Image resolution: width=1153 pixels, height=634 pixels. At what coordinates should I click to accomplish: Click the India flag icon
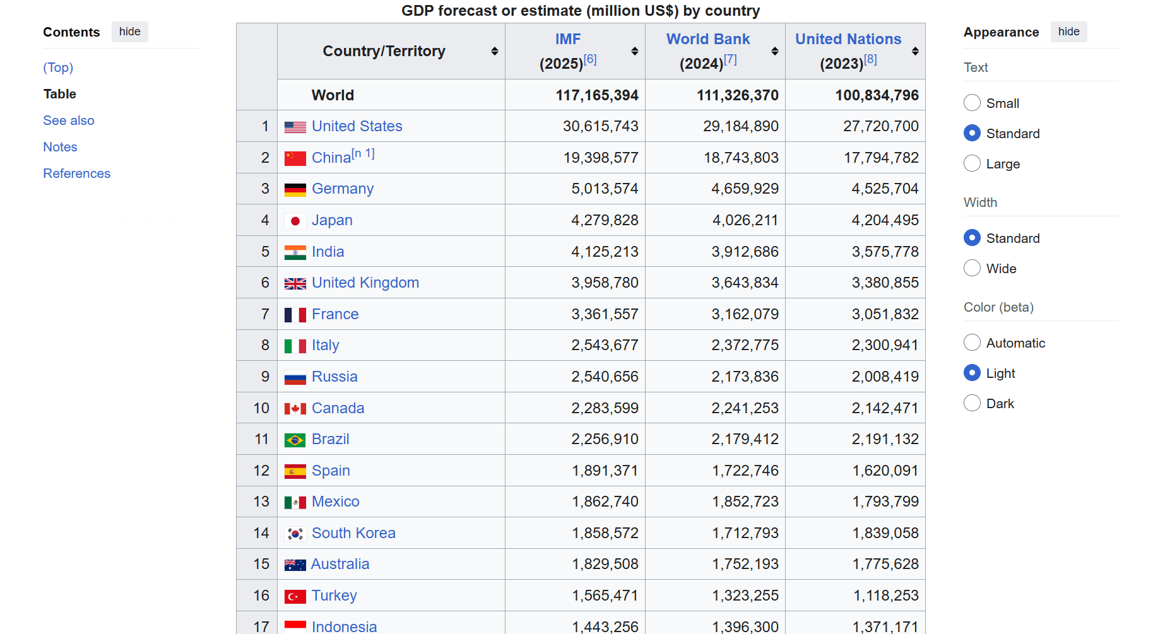[295, 252]
